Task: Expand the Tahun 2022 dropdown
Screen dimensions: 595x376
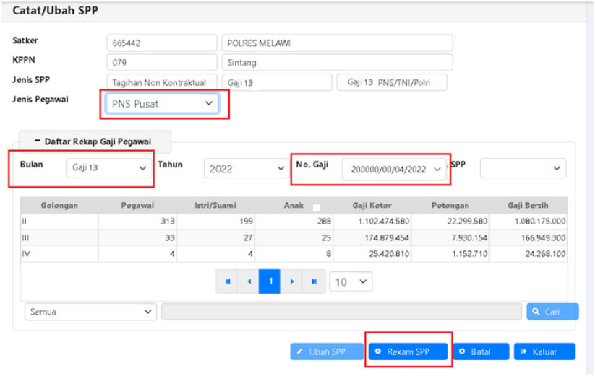Action: (246, 169)
